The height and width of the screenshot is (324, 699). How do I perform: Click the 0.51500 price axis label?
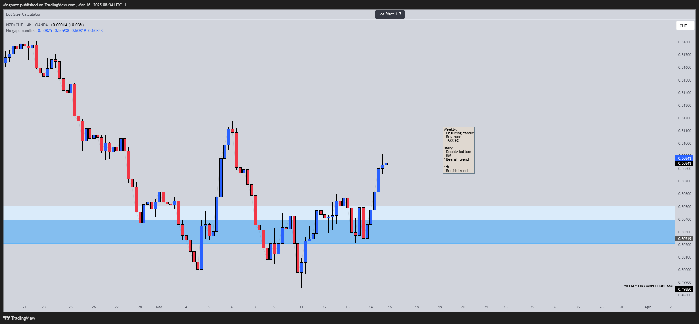click(x=685, y=80)
